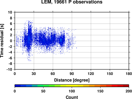
Task: Click the colorbar tick label 50
Action: click(x=43, y=91)
